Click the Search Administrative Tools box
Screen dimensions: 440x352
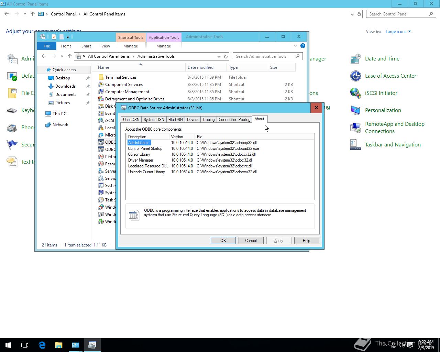coord(268,56)
